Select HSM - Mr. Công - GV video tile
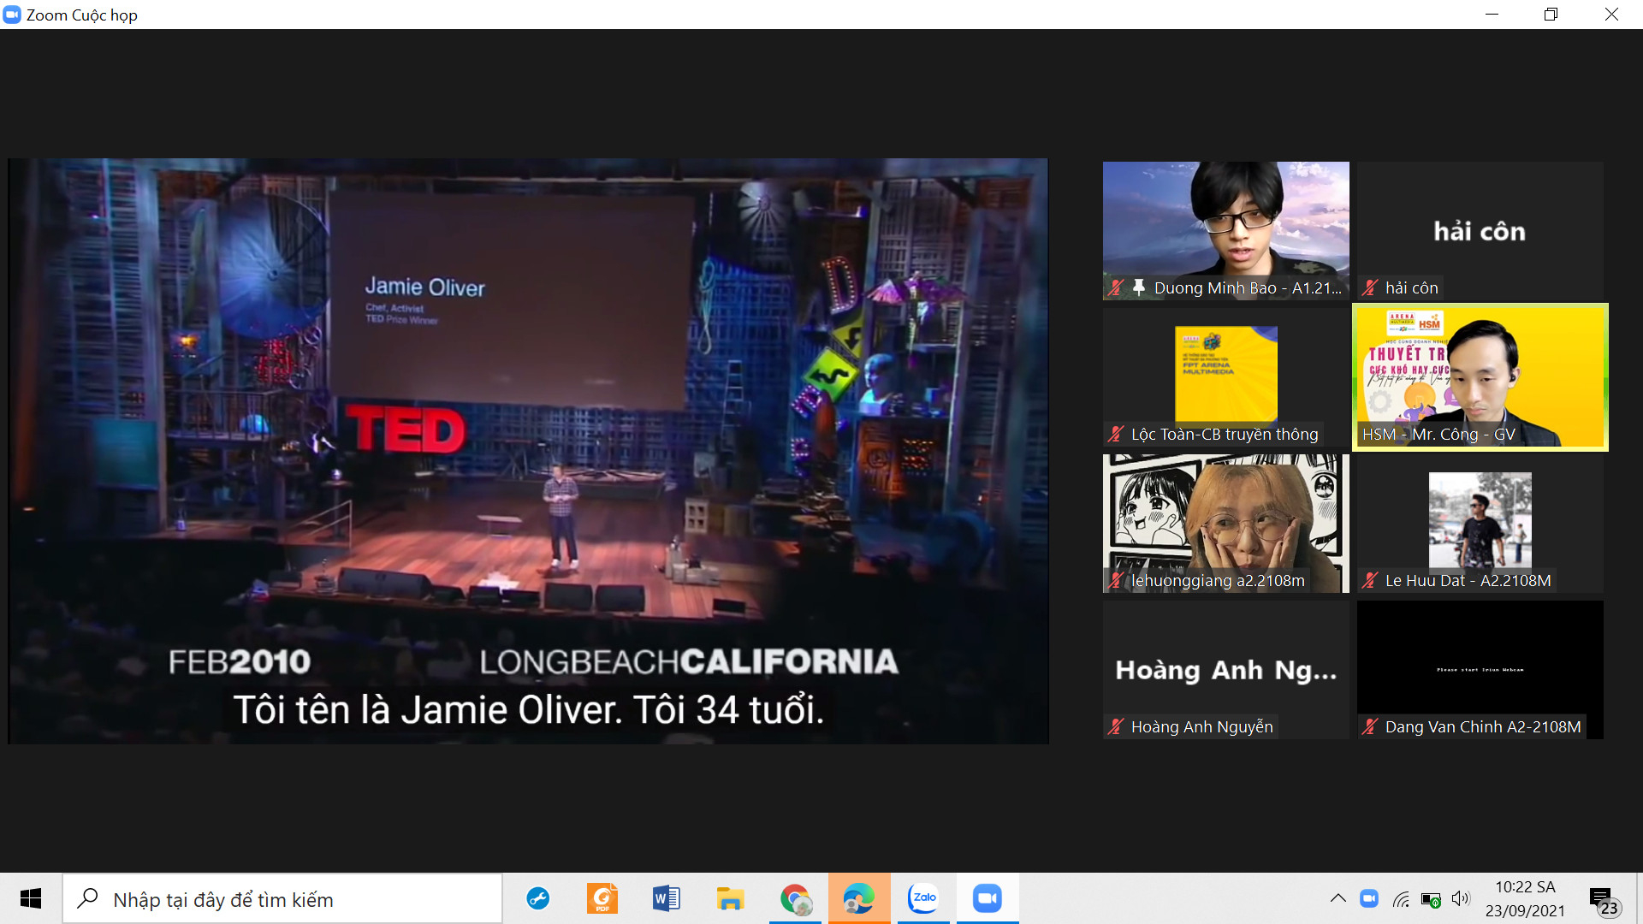The image size is (1643, 924). tap(1480, 377)
